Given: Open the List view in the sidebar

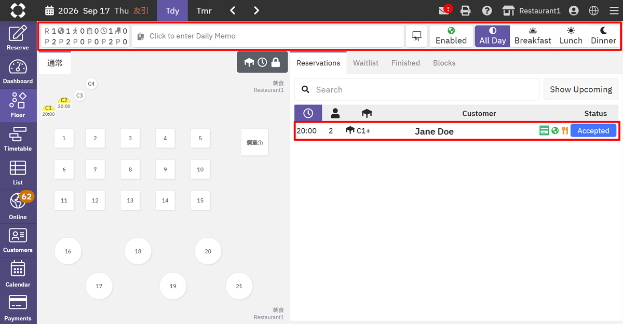Looking at the screenshot, I should [x=18, y=173].
